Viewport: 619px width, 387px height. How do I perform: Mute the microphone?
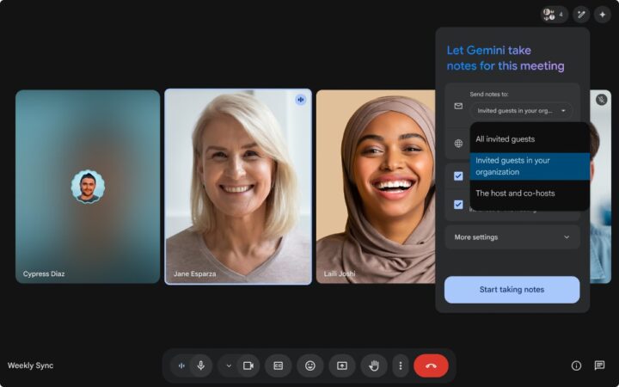[x=201, y=365]
